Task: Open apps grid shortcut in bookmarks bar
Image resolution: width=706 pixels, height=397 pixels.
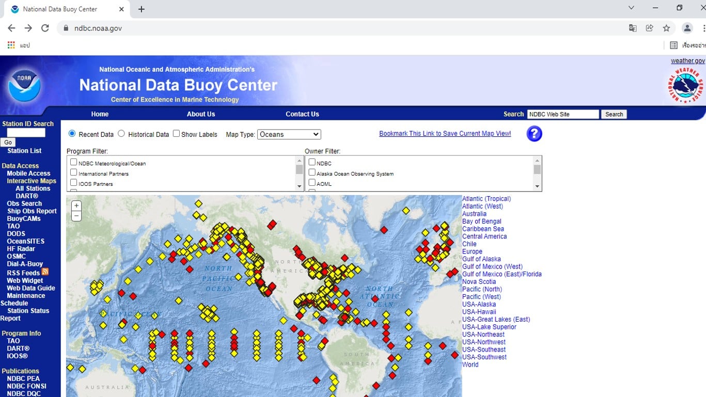Action: [11, 45]
